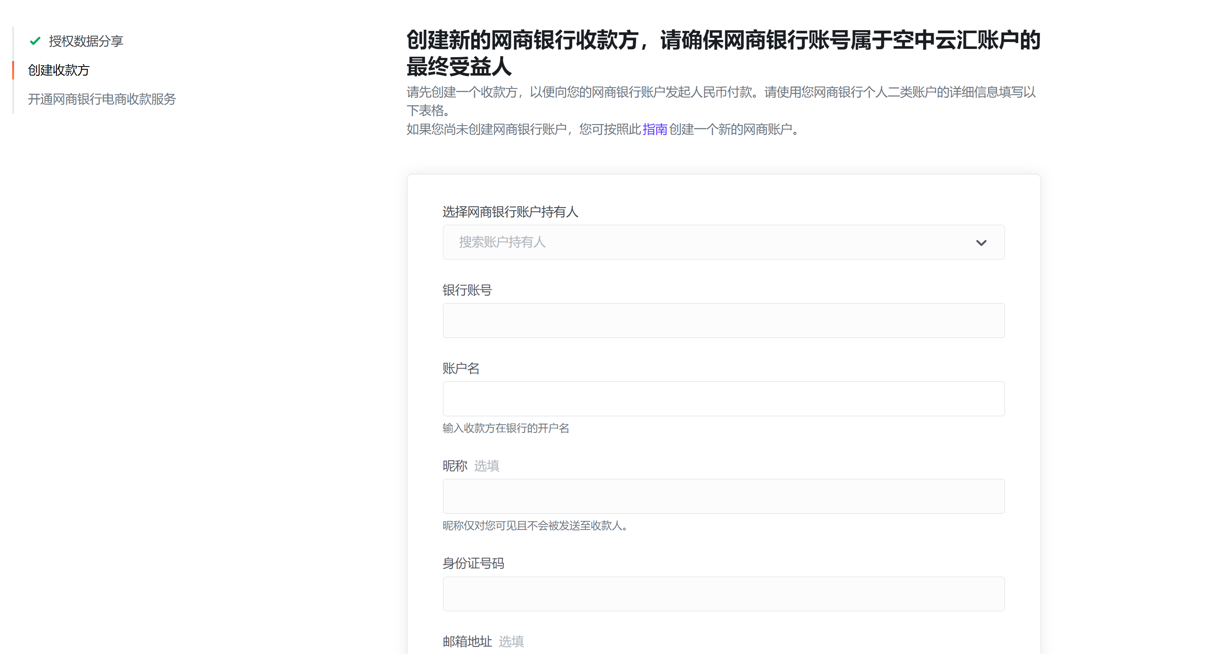Screen dimensions: 1224x654
Task: Open the 指南 guide link
Action: click(655, 129)
